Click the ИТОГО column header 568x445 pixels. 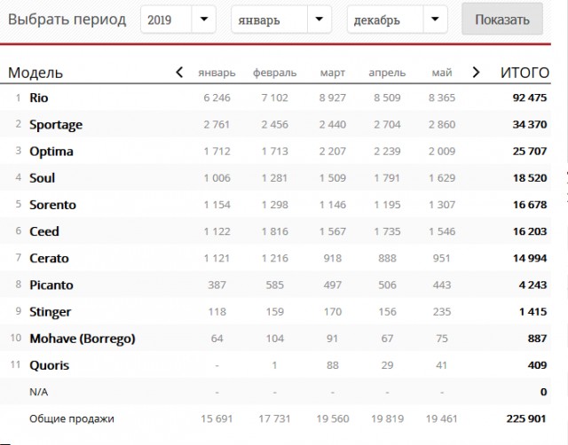(525, 73)
